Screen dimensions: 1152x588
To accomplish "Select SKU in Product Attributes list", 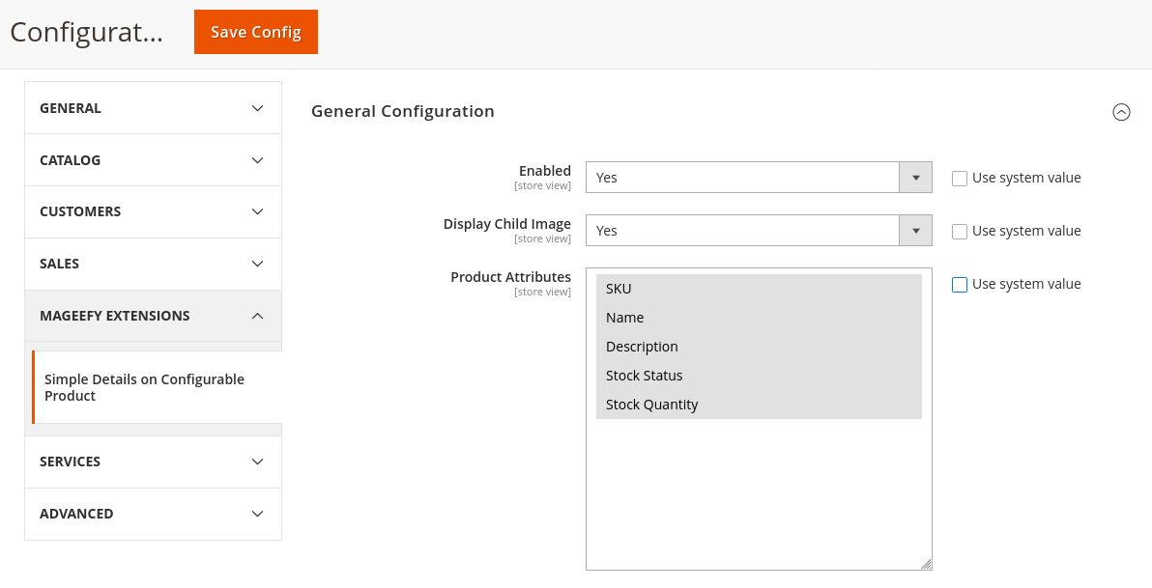I will [x=619, y=289].
